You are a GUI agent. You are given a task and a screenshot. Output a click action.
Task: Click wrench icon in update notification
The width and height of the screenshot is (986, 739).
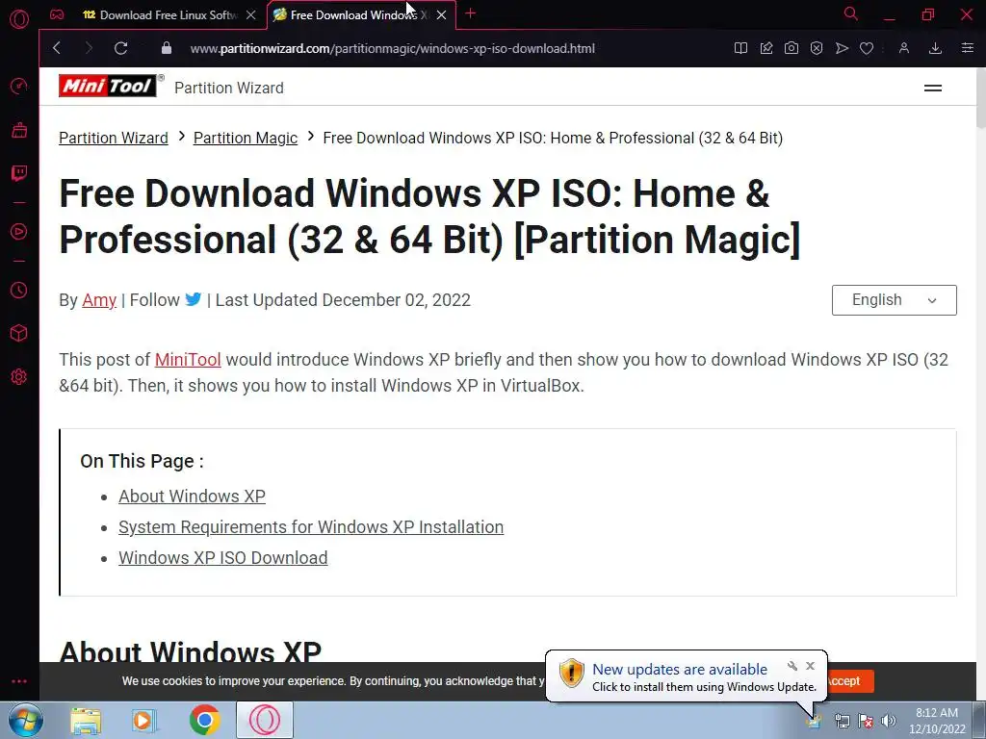792,666
